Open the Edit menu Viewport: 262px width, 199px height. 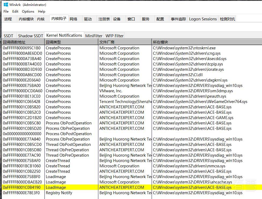click(15, 11)
